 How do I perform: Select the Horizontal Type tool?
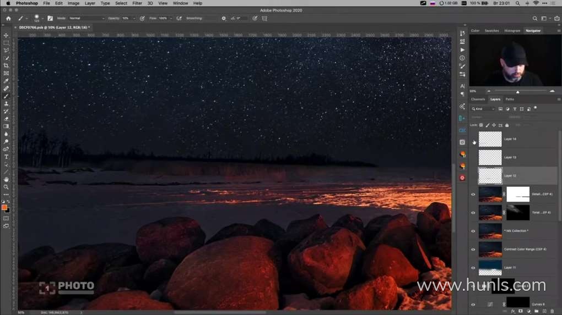point(6,157)
